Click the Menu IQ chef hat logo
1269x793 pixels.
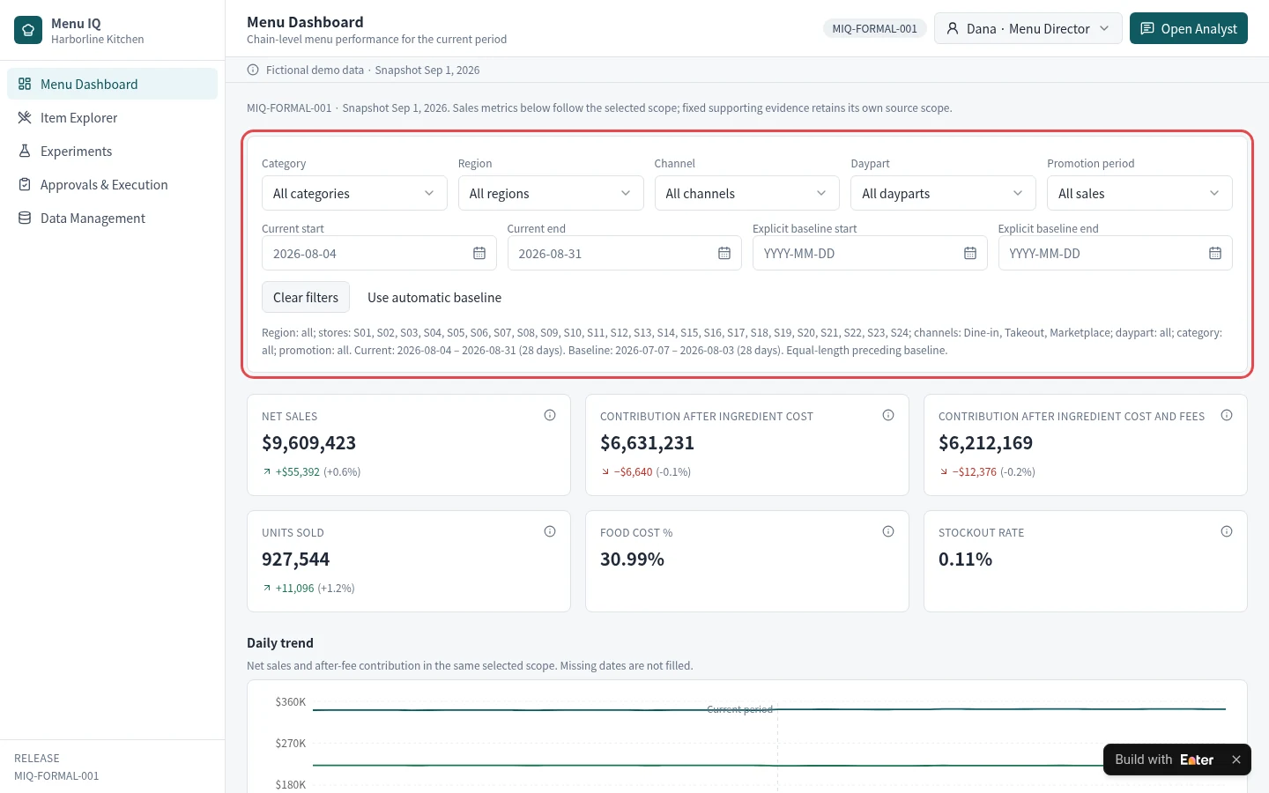pos(28,30)
